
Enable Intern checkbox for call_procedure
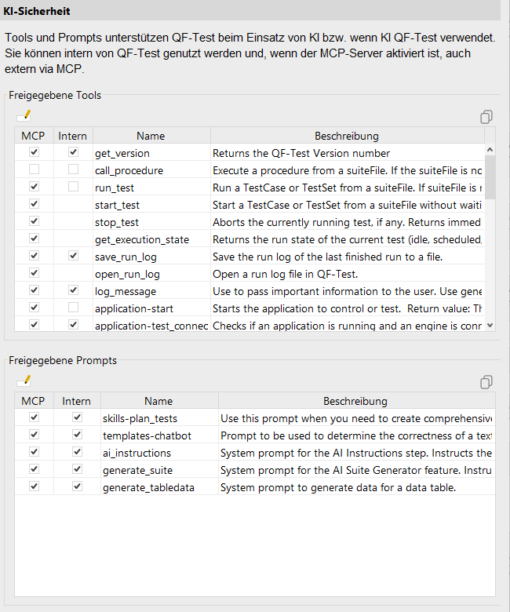click(x=73, y=169)
